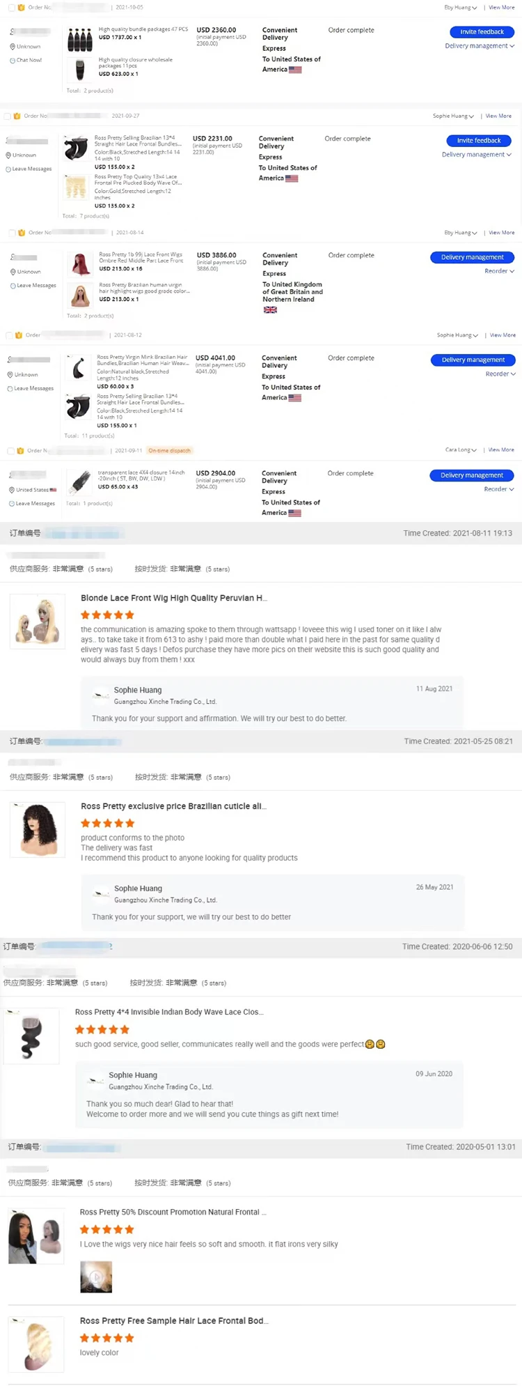Click the UK flag on the USD 3886.00 order
The width and height of the screenshot is (522, 1386).
click(270, 310)
